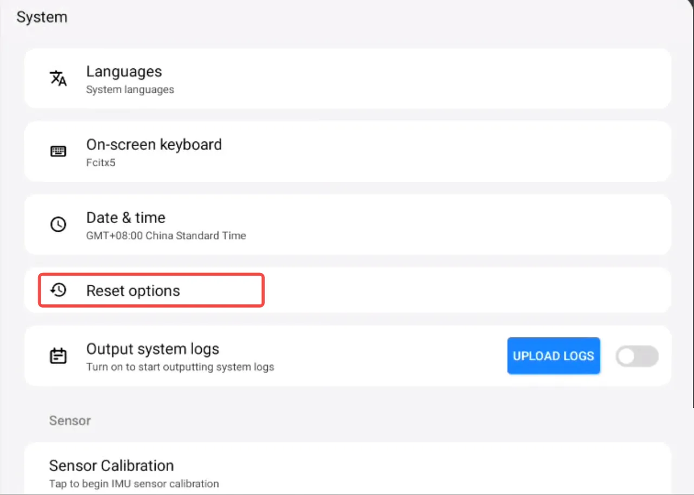694x495 pixels.
Task: Click the Output system logs calendar icon
Action: click(58, 356)
